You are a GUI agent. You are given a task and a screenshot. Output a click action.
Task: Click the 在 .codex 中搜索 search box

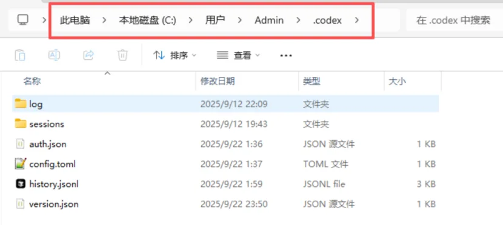(455, 20)
